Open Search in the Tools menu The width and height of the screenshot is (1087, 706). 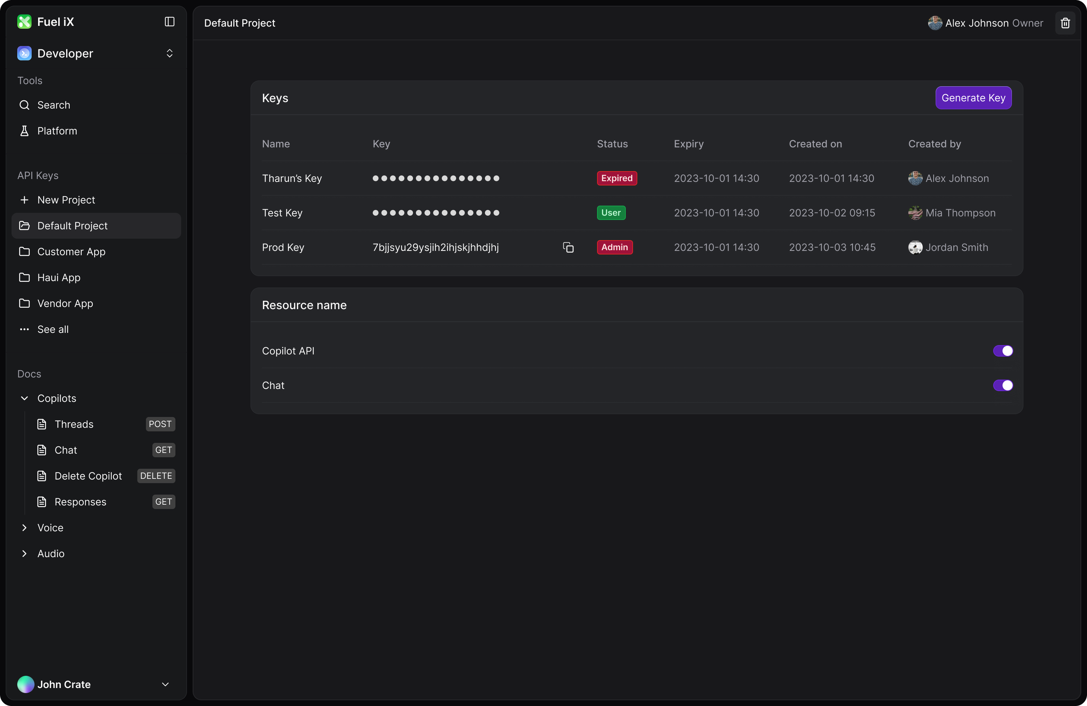point(96,105)
